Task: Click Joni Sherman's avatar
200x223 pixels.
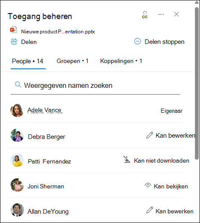Action: click(x=17, y=185)
